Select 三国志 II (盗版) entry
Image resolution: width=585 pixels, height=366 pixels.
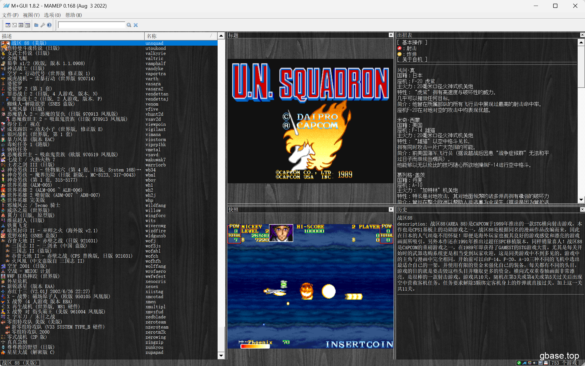[109, 251]
